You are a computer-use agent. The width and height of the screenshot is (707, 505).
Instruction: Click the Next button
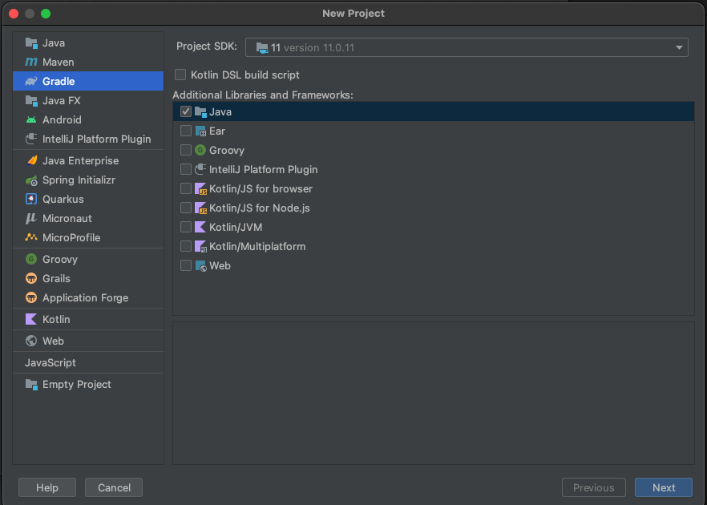[663, 487]
